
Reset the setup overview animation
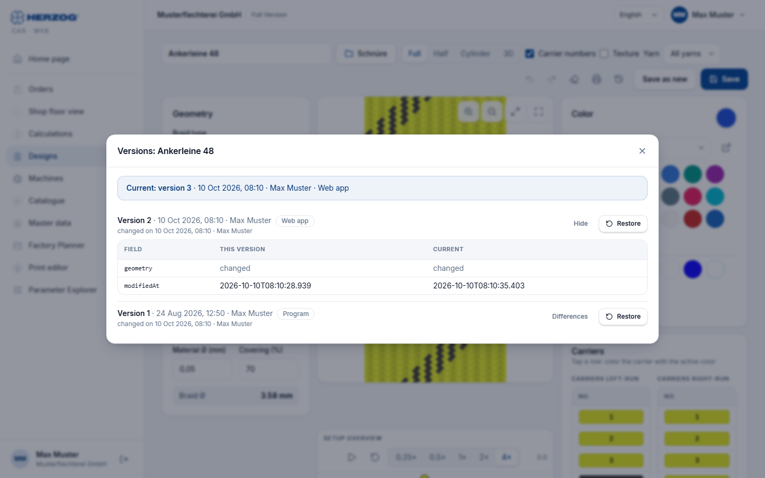click(x=375, y=457)
